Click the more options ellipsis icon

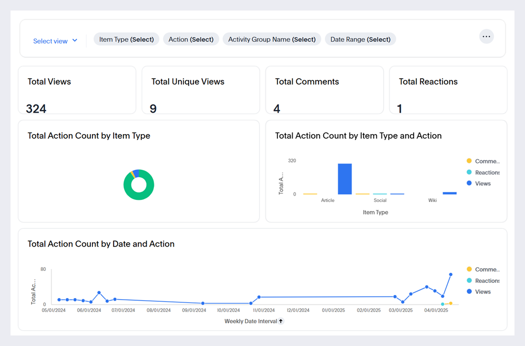(x=486, y=36)
